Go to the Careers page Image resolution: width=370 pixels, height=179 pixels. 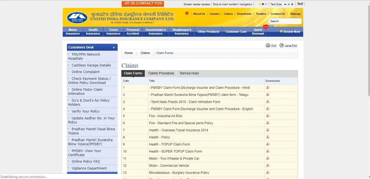(x=215, y=14)
